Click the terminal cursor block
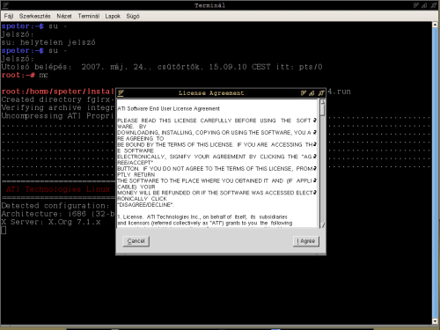 (4, 231)
